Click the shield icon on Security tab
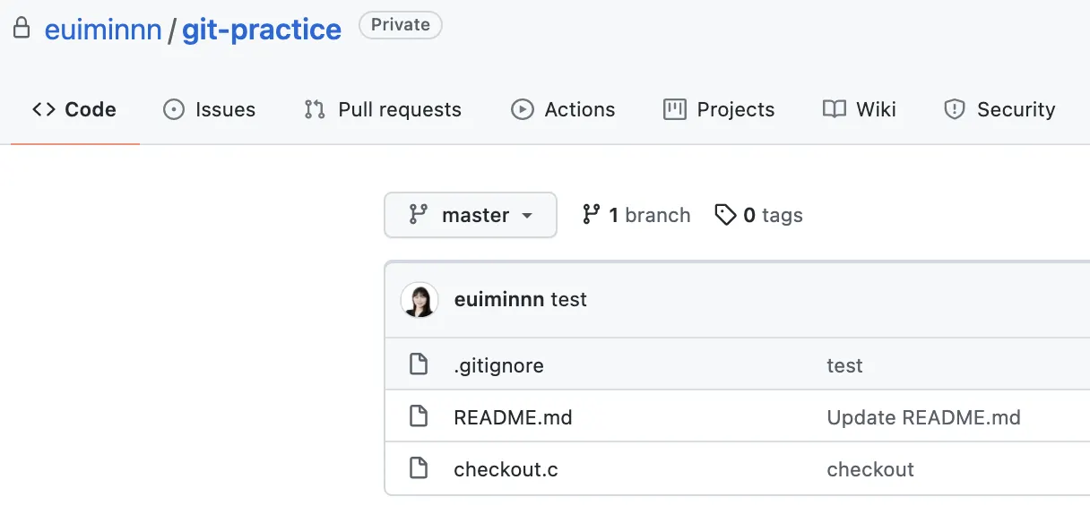Viewport: 1090px width, 514px height. pyautogui.click(x=955, y=109)
